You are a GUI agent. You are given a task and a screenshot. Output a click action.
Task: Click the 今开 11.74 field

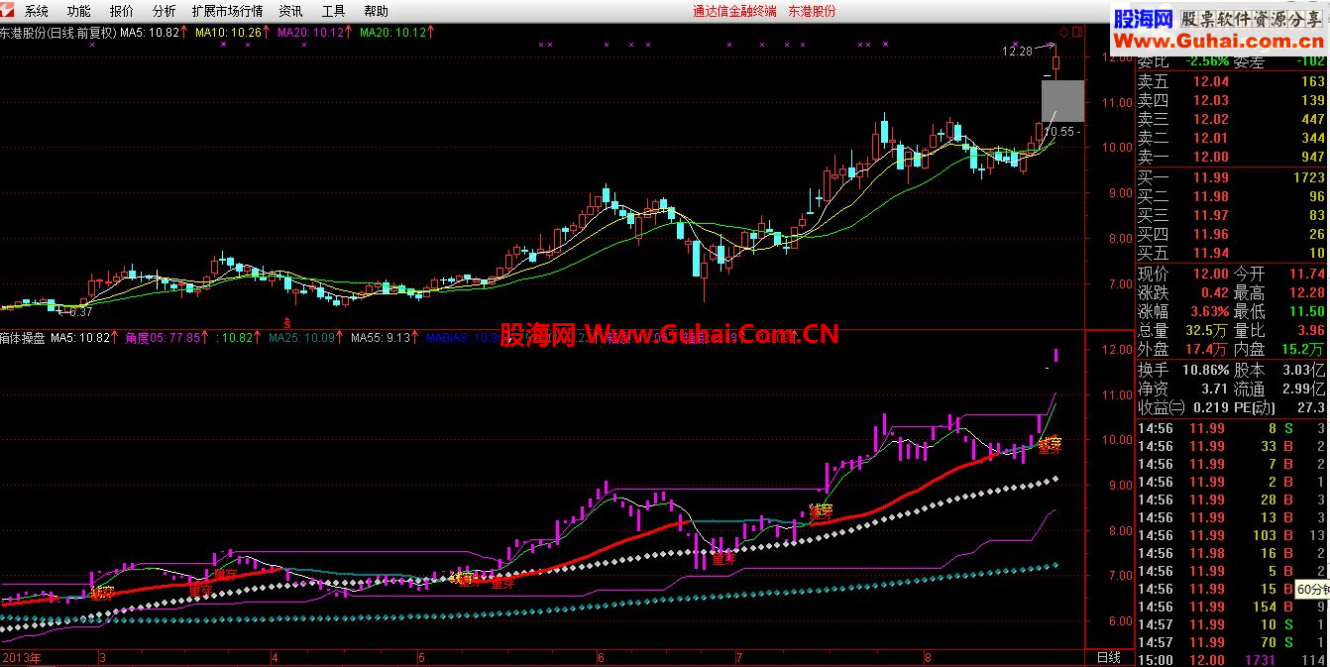pos(1278,274)
